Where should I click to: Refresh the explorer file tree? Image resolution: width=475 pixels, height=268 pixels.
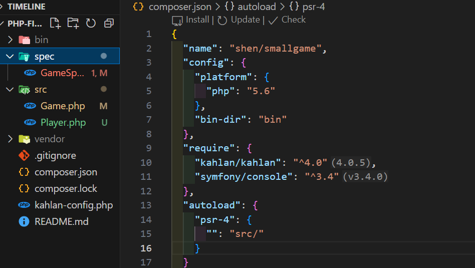pos(91,23)
